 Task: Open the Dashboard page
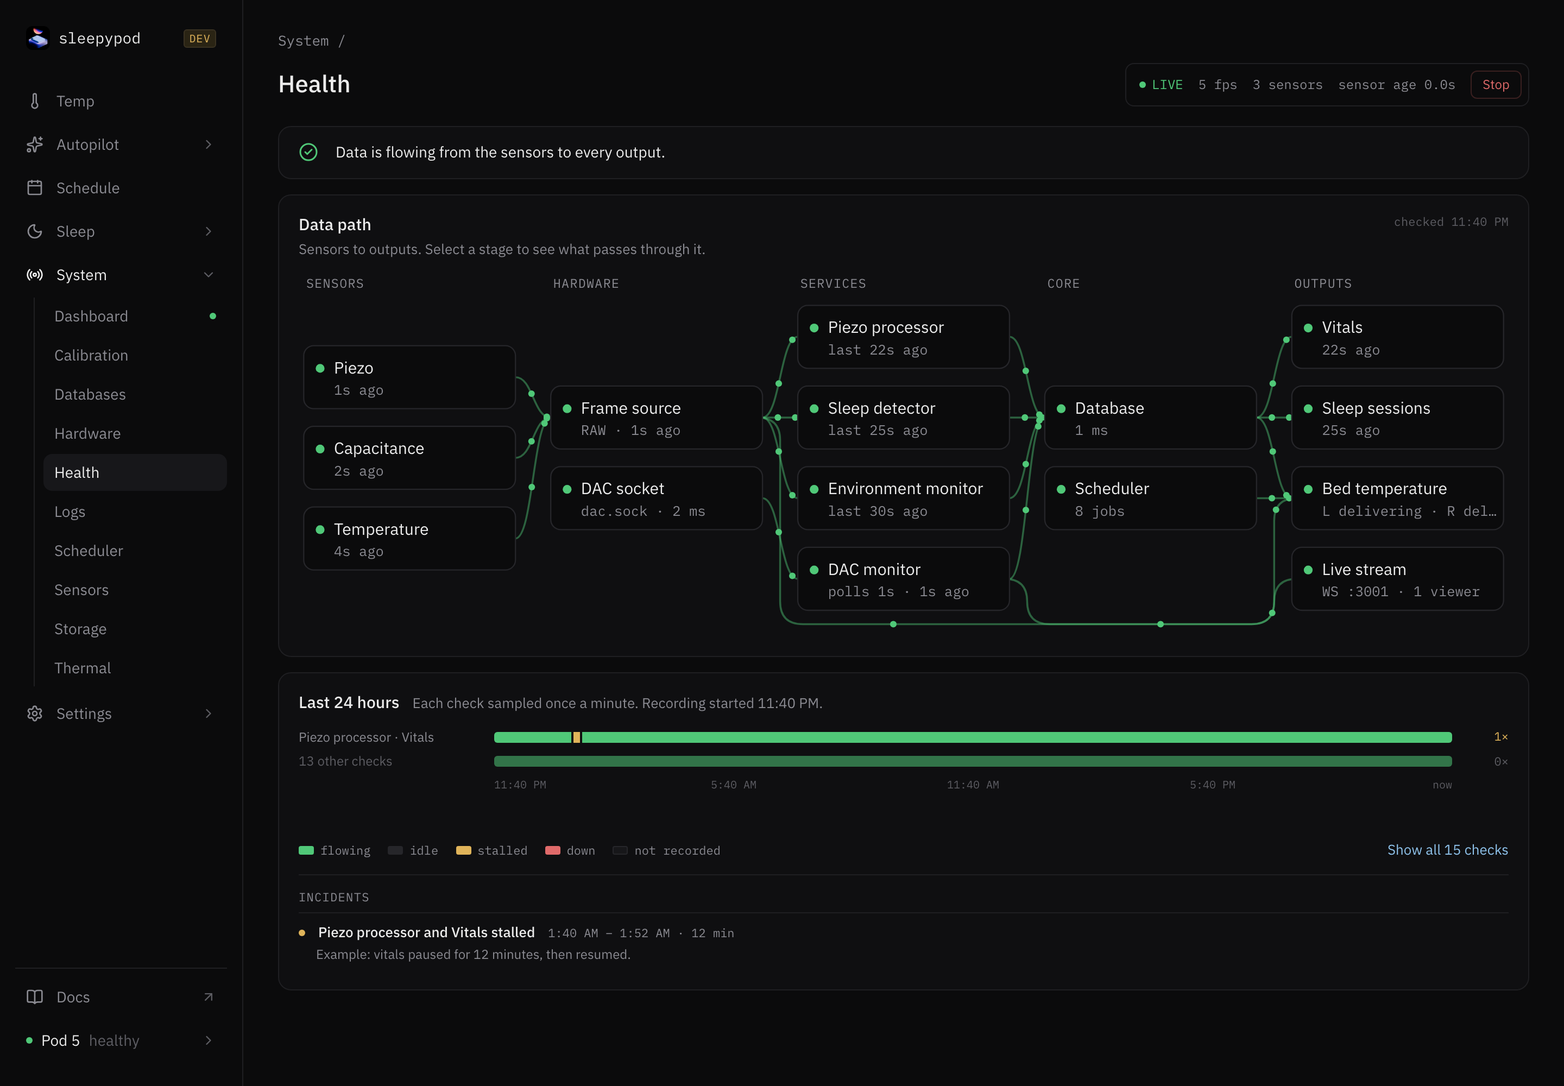pos(135,317)
